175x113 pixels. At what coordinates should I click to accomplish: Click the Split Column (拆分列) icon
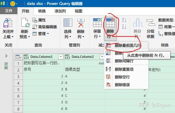tap(138, 23)
